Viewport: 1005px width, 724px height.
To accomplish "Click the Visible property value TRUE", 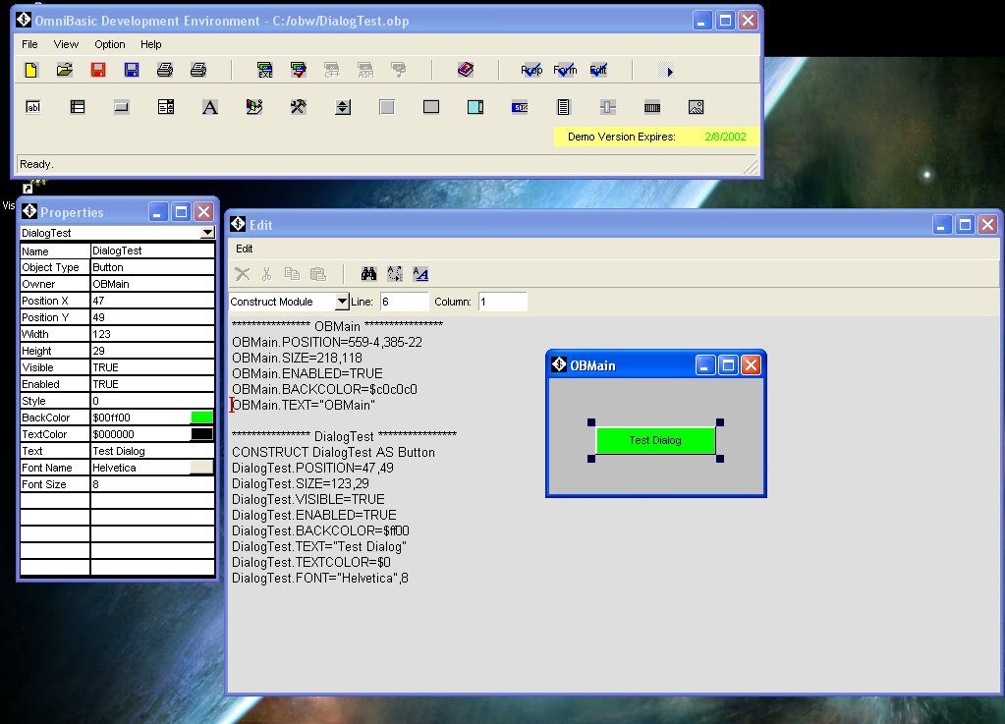I will 152,367.
